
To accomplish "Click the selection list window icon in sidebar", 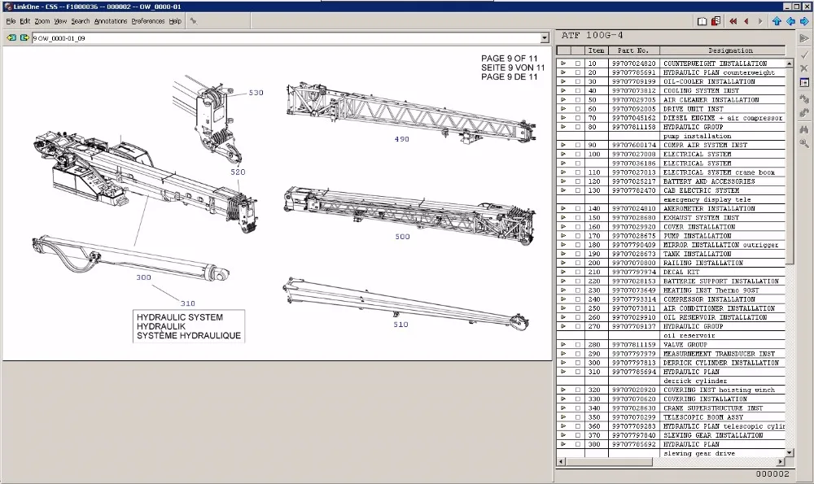I will 804,82.
